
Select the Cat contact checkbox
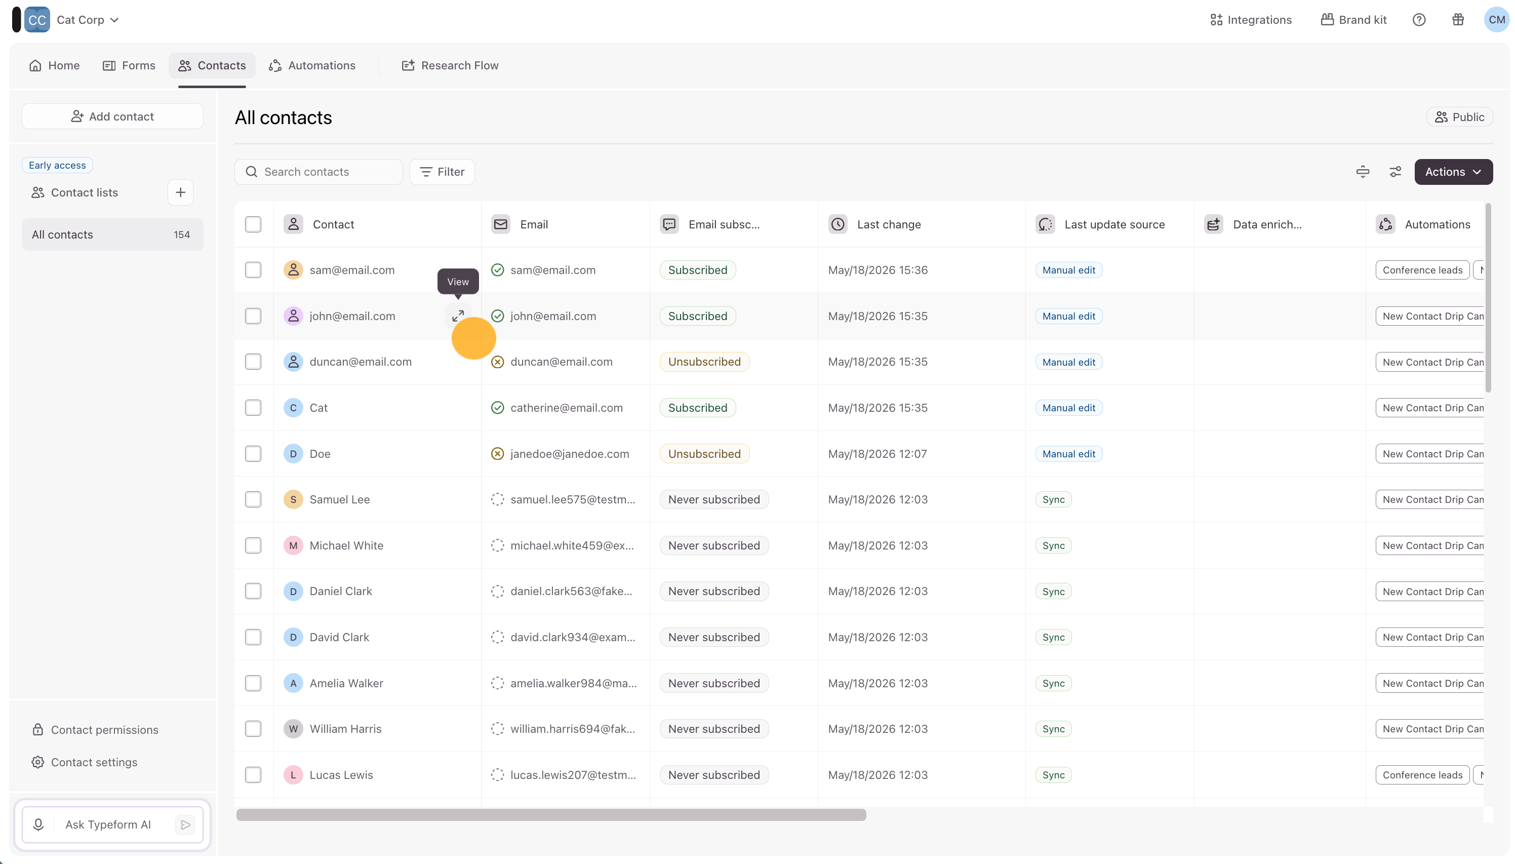pos(253,408)
